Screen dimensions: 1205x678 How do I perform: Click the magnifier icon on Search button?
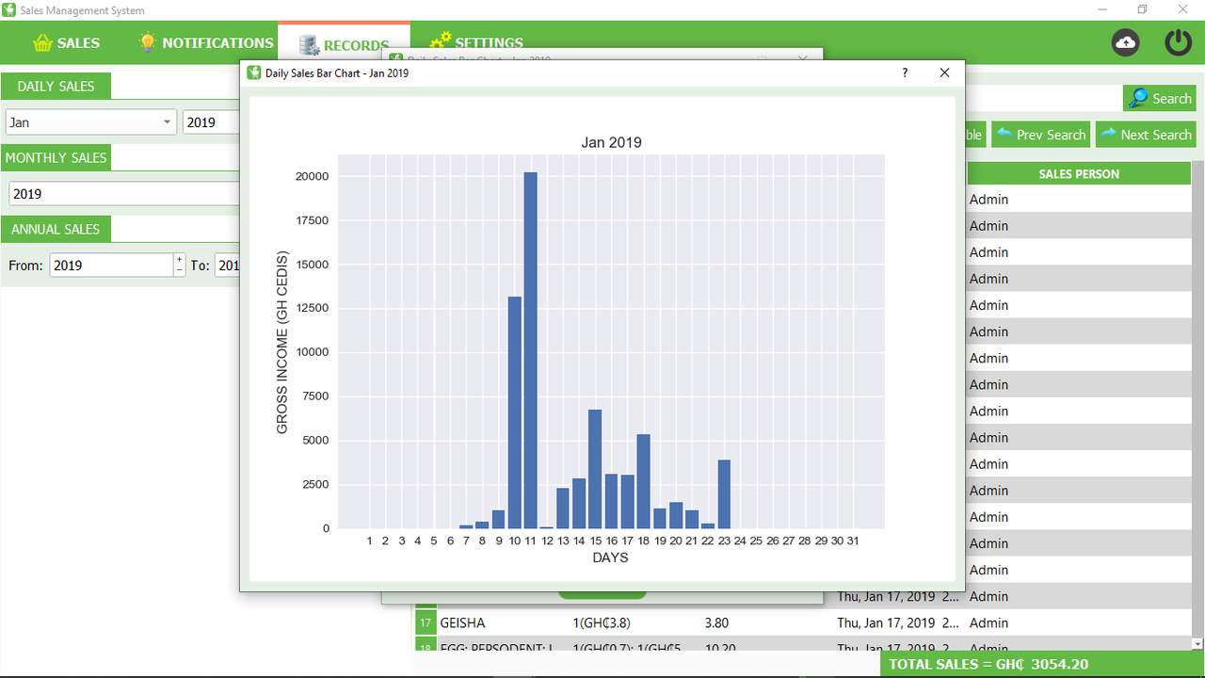(1138, 98)
